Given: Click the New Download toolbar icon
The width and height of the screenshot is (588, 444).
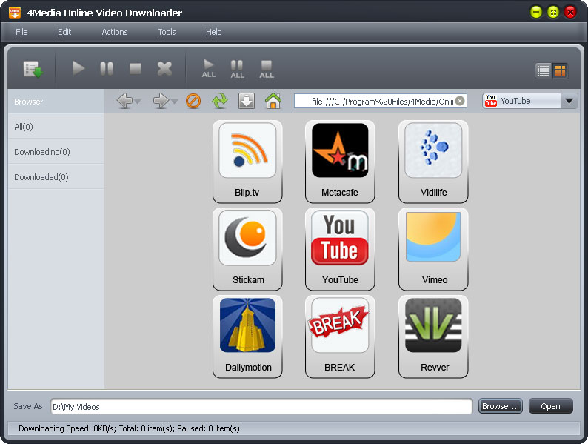Looking at the screenshot, I should 33,69.
